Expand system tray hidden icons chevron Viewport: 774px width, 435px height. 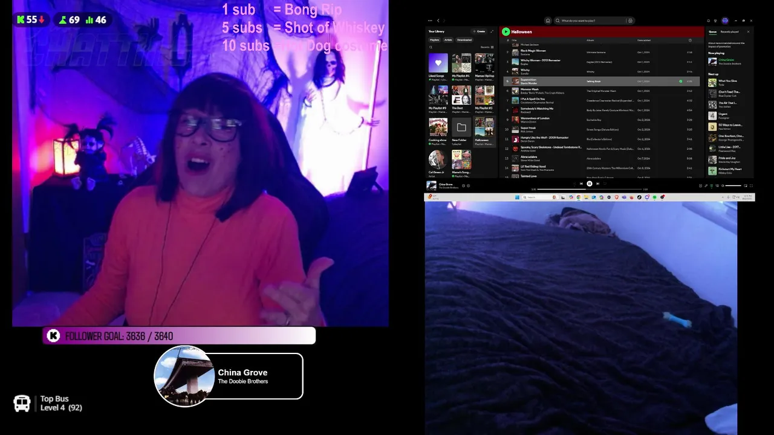(723, 197)
